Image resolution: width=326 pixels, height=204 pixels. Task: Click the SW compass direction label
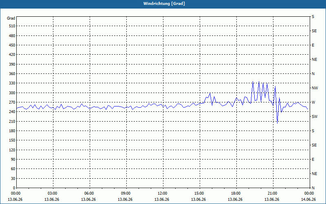pyautogui.click(x=315, y=117)
